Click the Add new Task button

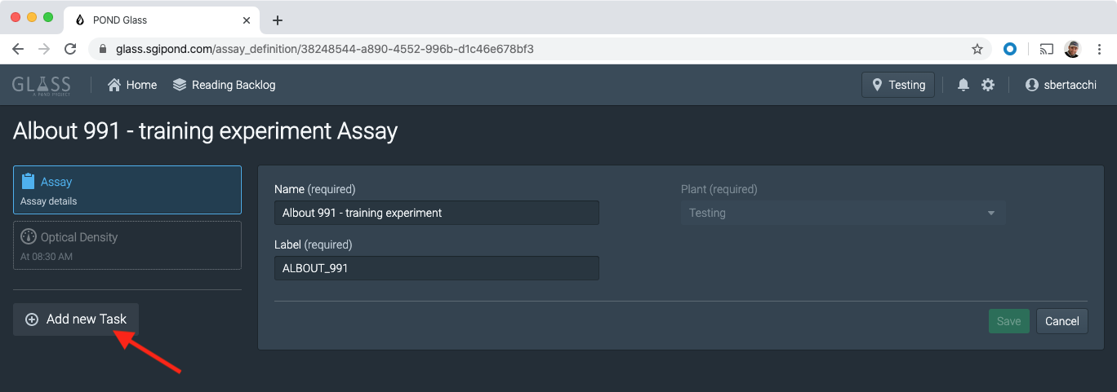tap(76, 319)
